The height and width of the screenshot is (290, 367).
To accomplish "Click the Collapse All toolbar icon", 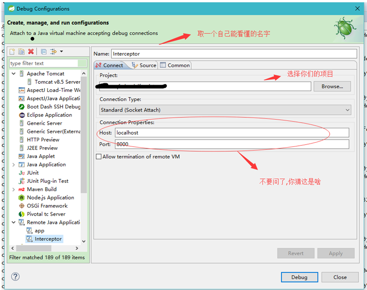I will [44, 51].
